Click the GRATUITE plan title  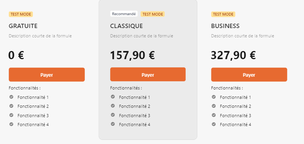click(23, 26)
